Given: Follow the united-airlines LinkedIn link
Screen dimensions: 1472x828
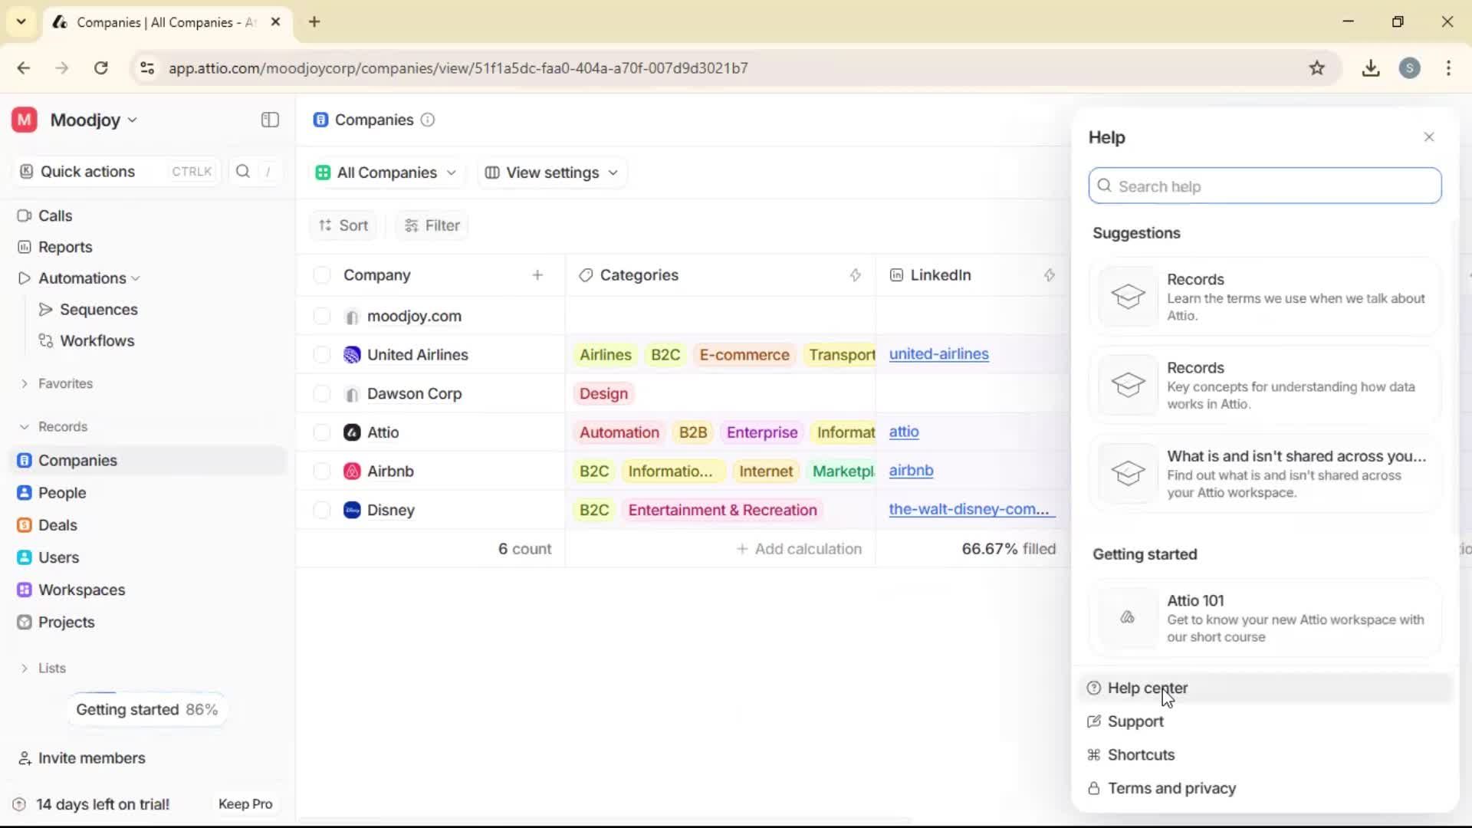Looking at the screenshot, I should pos(940,354).
